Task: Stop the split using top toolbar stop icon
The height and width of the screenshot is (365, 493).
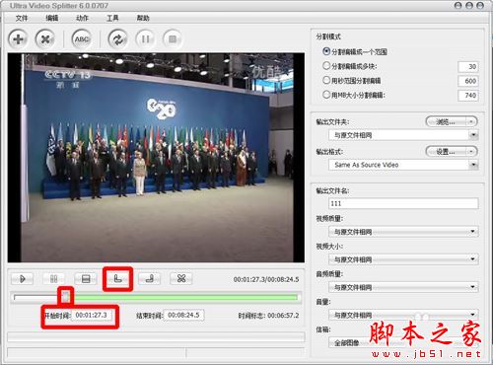Action: [x=173, y=39]
